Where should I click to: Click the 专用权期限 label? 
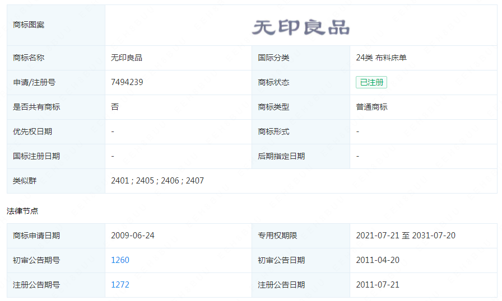[277, 236]
